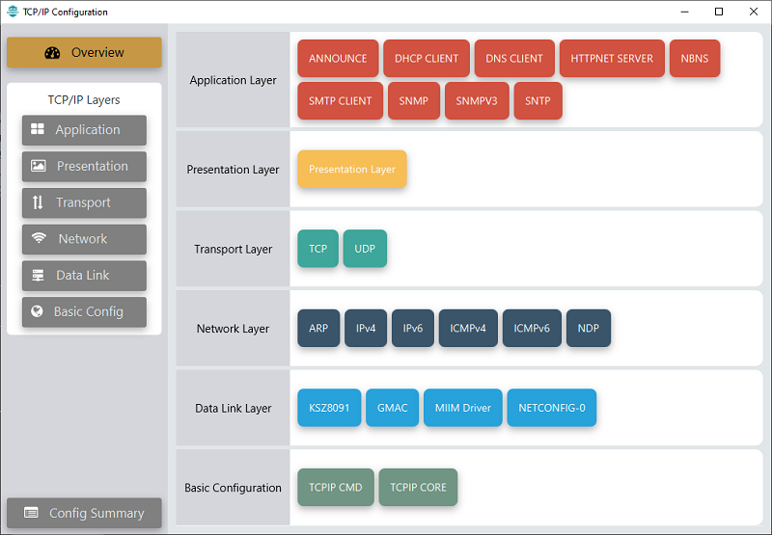Select the MIIM Driver block

(x=462, y=408)
